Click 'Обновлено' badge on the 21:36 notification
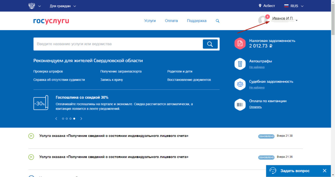The height and width of the screenshot is (177, 335). 266,157
